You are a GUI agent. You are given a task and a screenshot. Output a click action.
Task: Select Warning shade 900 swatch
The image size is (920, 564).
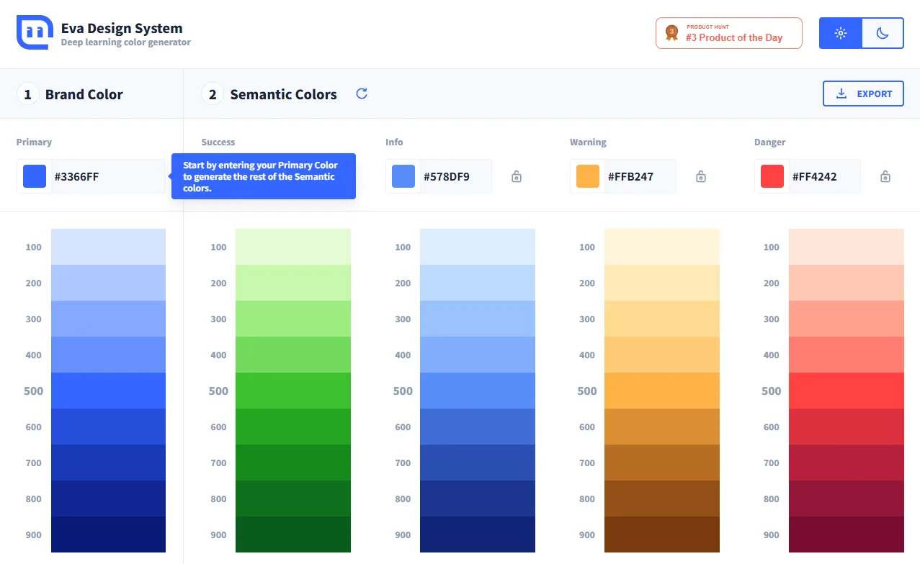click(662, 535)
